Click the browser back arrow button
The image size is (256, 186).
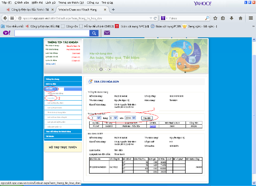pos(4,18)
